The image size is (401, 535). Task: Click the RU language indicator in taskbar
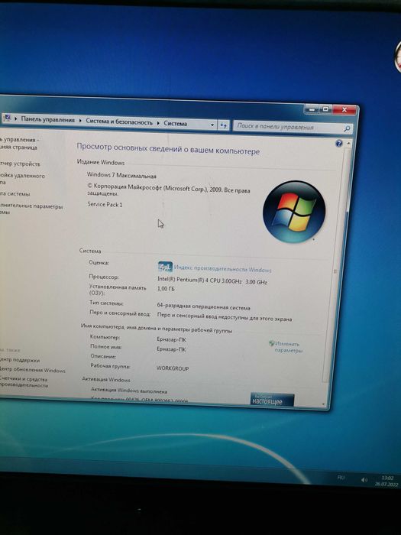click(x=341, y=478)
